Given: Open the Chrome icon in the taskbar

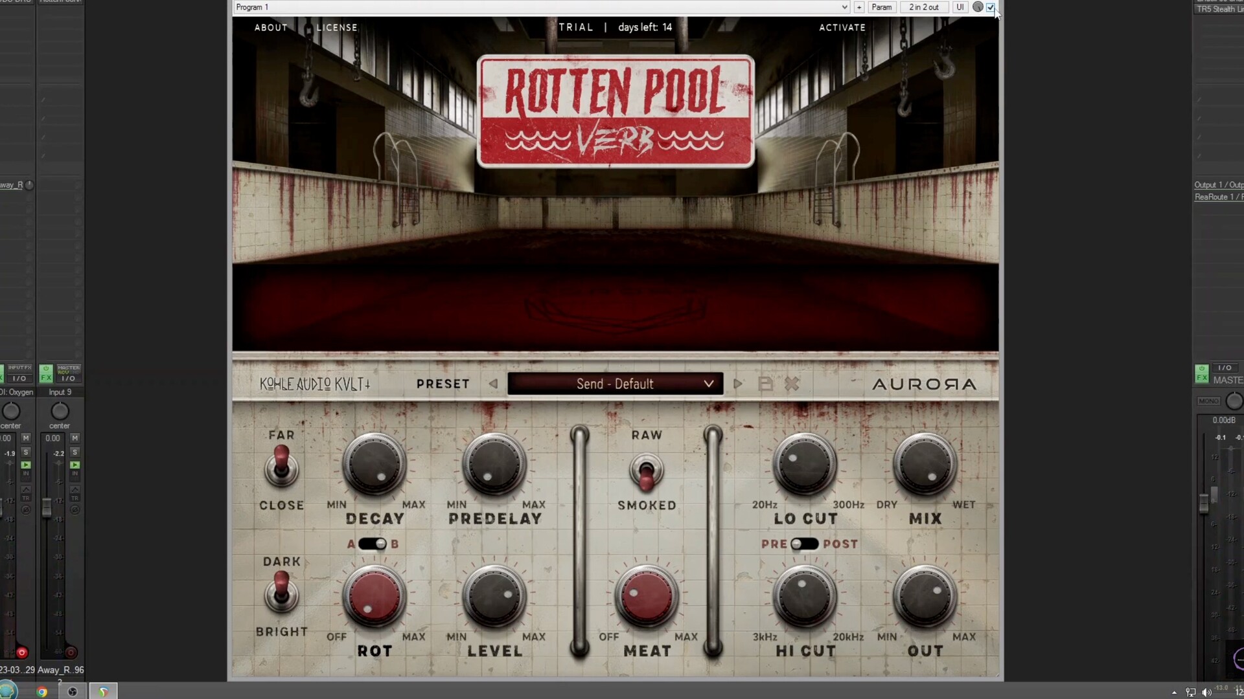Looking at the screenshot, I should pos(42,691).
